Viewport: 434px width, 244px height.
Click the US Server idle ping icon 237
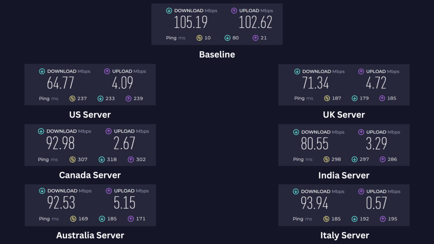tap(72, 98)
